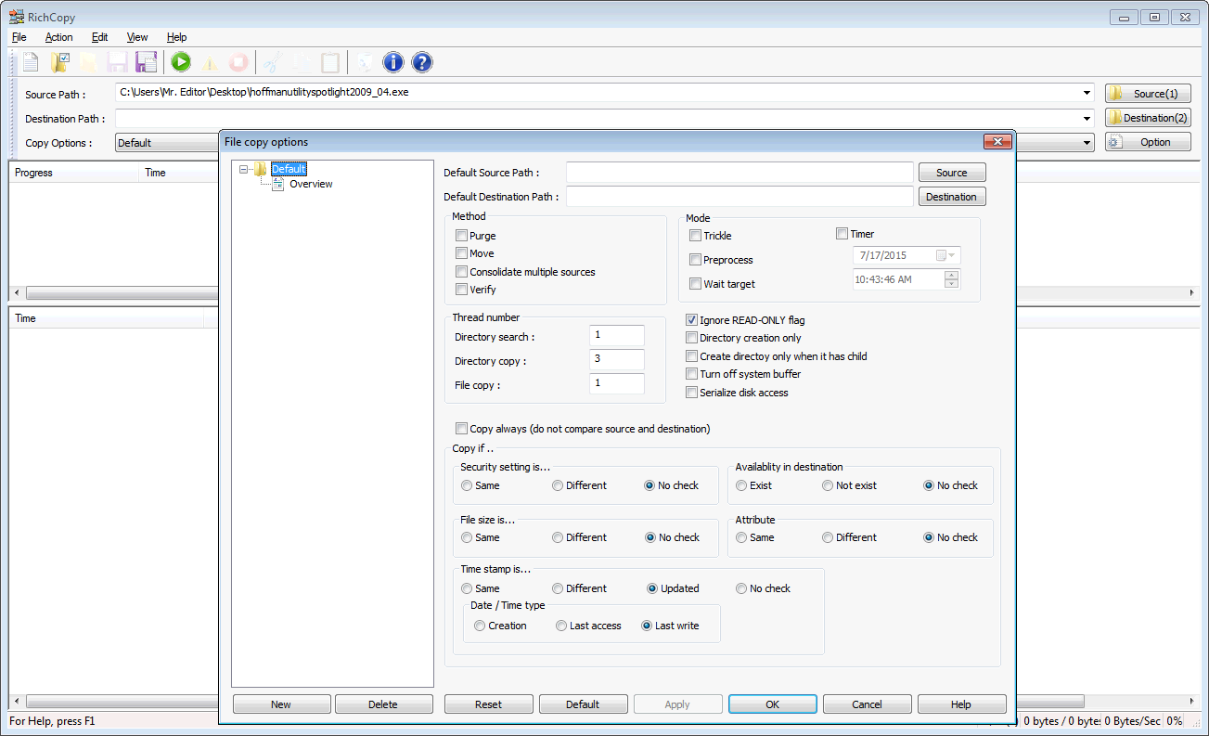Click the Default folder icon in options tree
This screenshot has height=736, width=1209.
point(260,169)
